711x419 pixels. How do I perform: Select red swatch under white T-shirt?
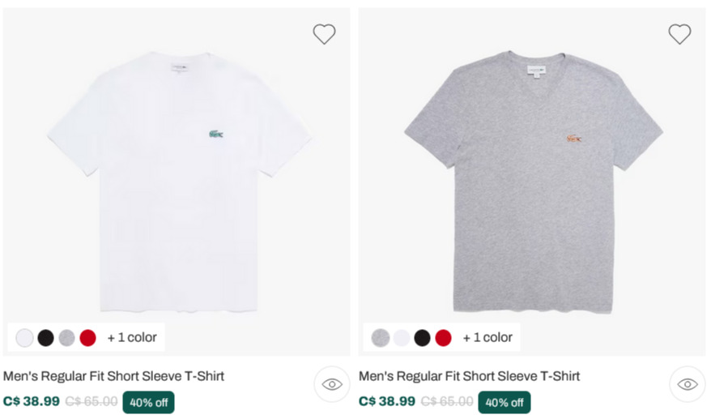click(88, 338)
